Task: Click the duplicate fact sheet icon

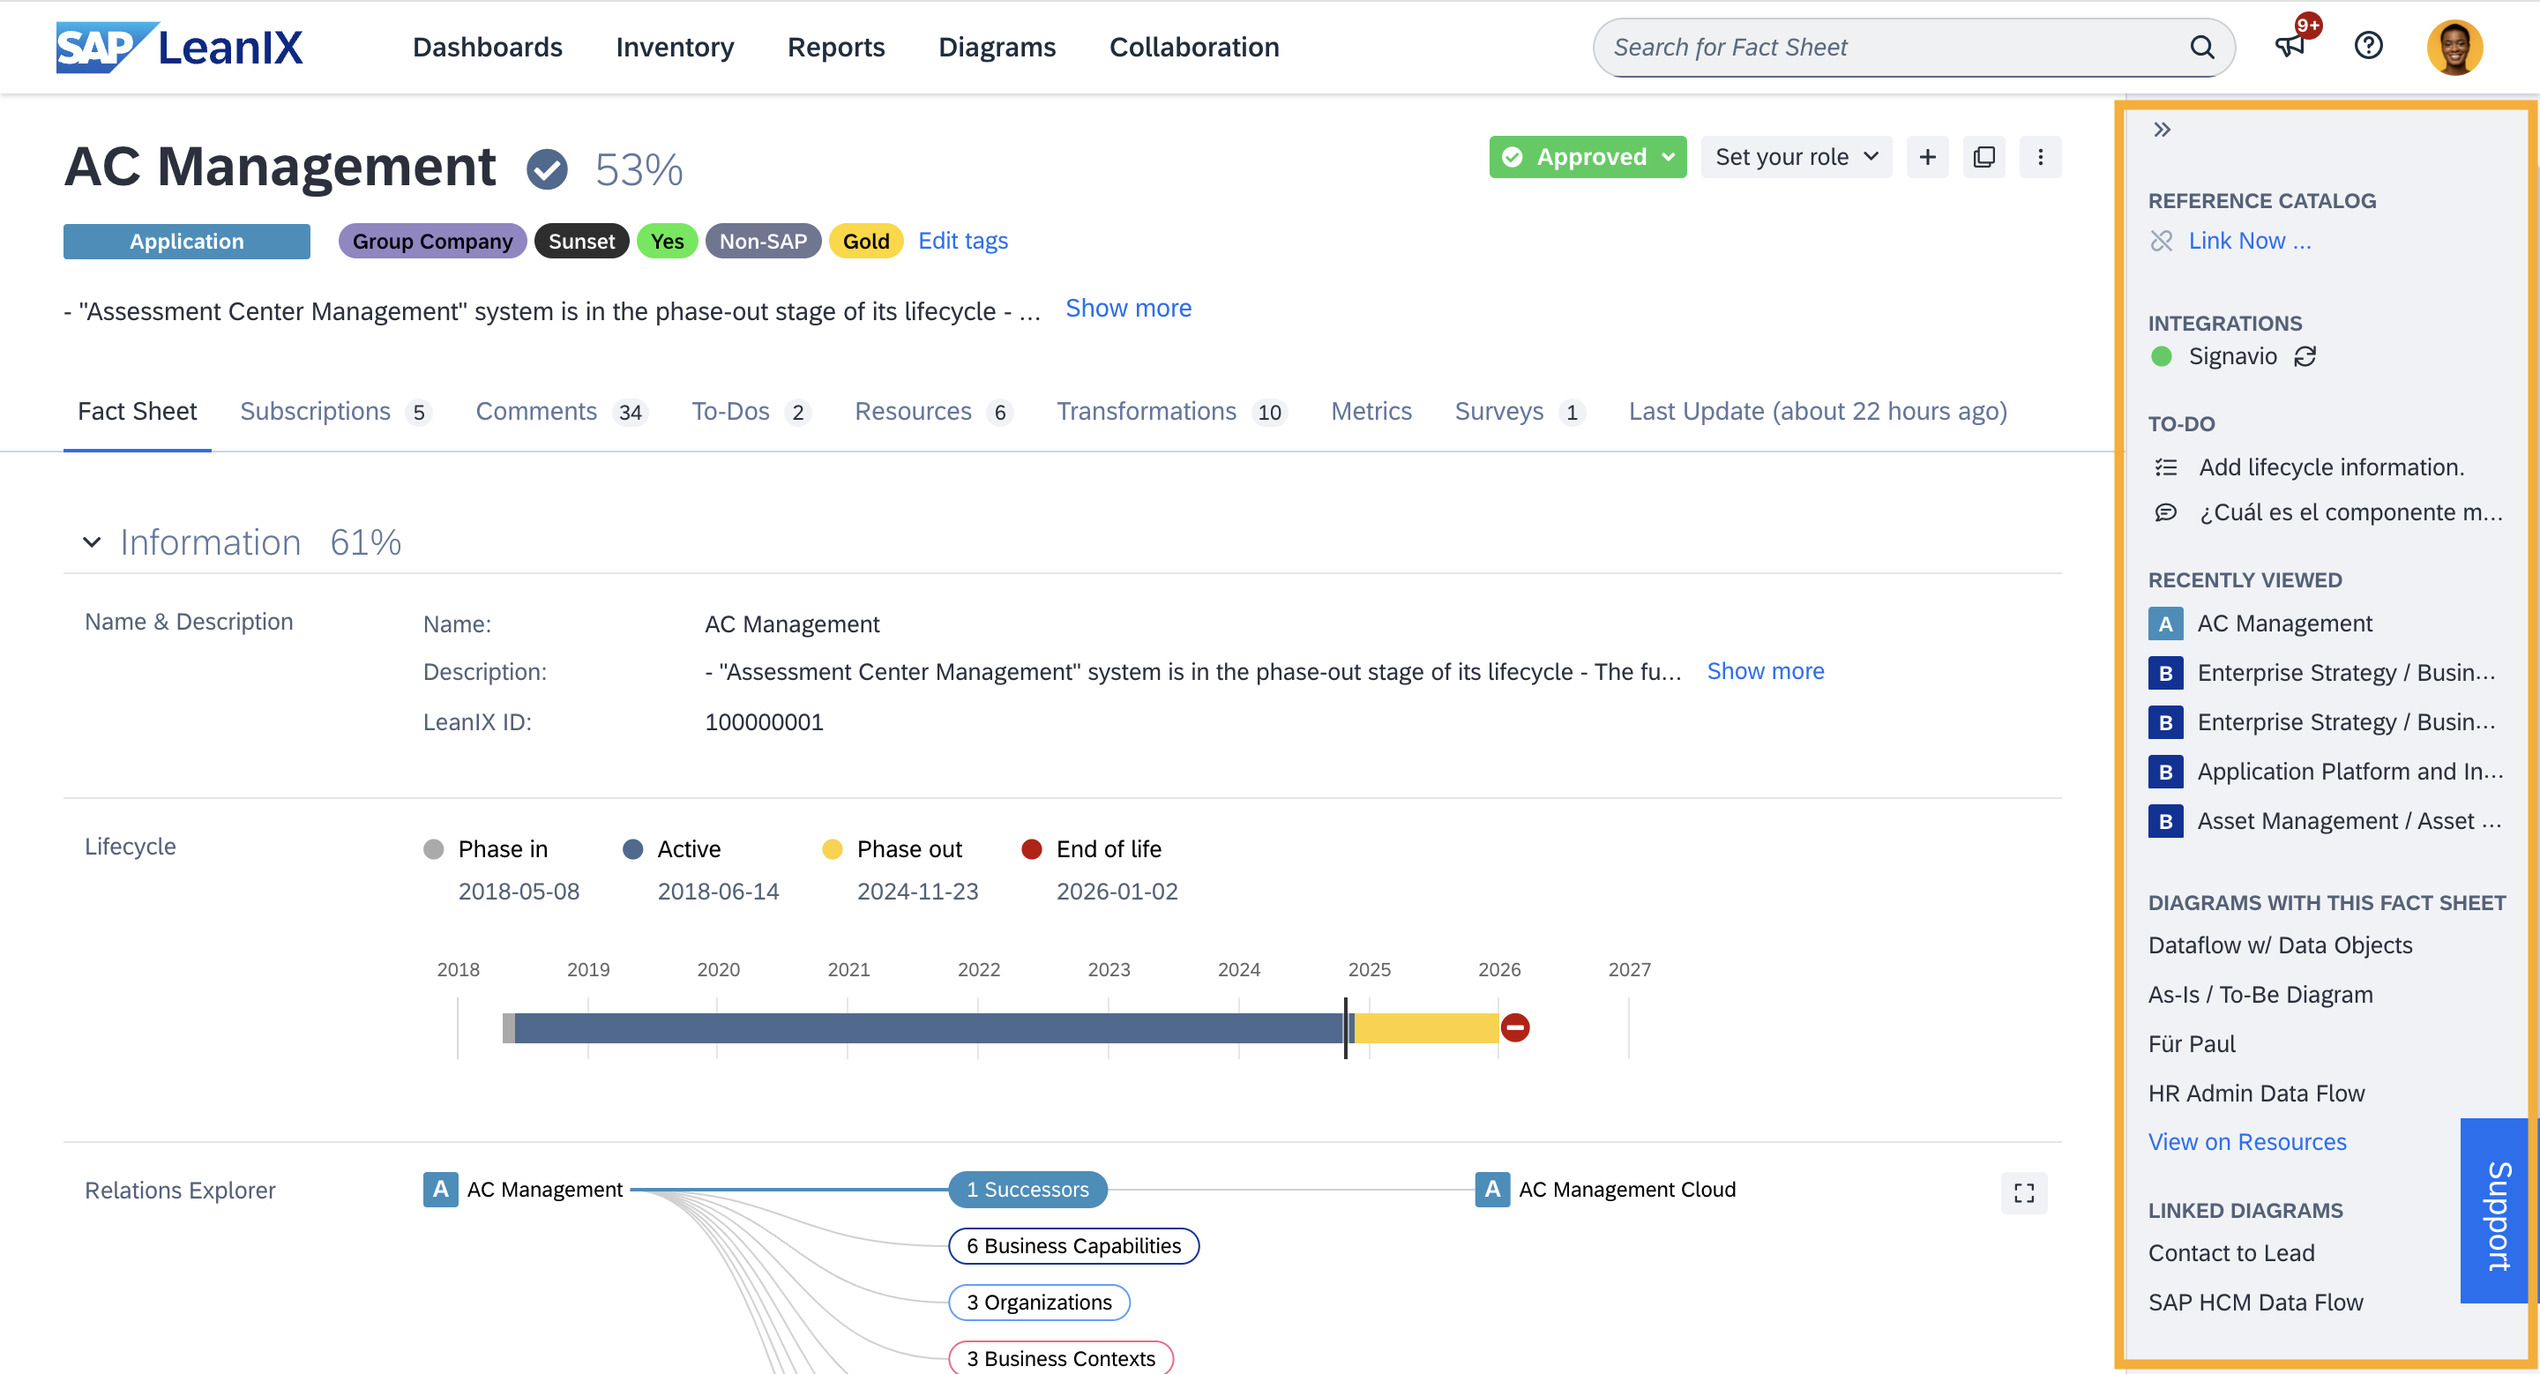Action: point(1983,156)
